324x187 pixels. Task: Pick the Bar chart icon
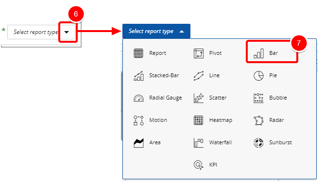tap(258, 53)
